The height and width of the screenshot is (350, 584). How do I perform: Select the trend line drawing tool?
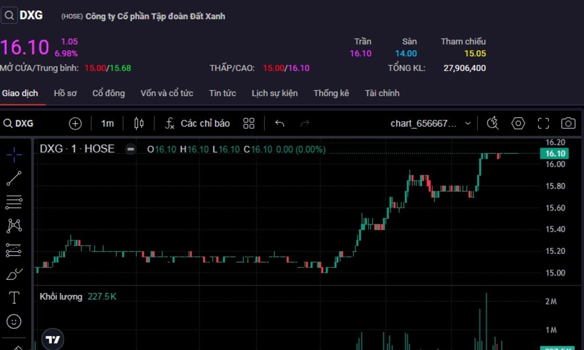click(14, 178)
